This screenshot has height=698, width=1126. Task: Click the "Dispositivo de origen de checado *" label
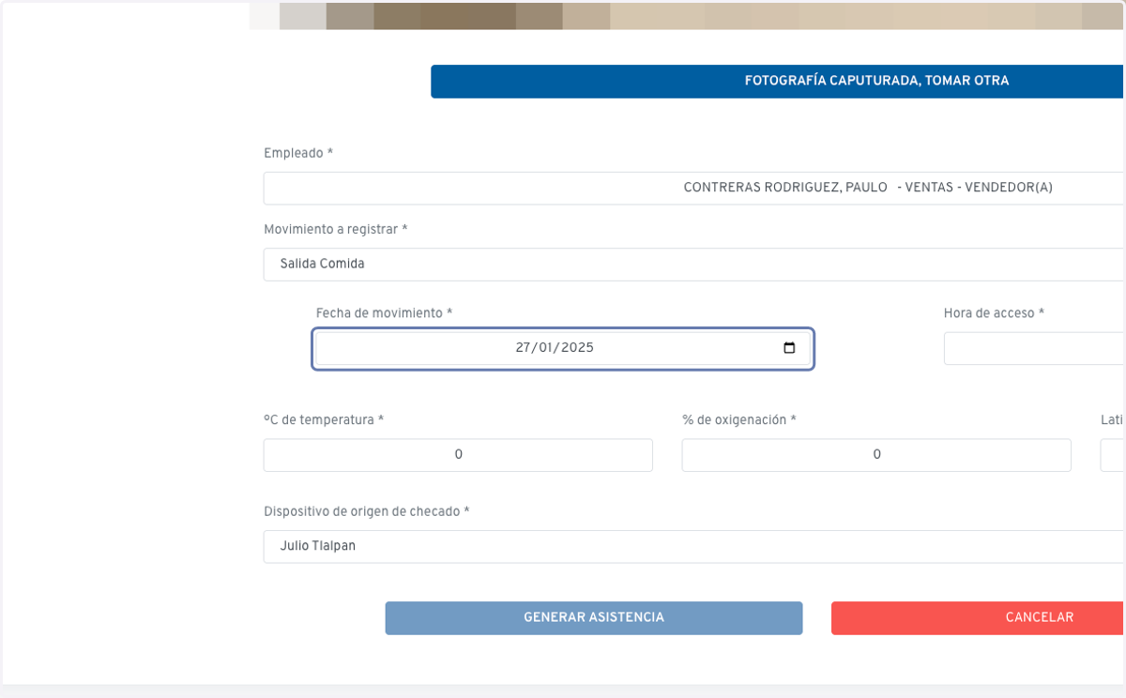(x=367, y=512)
